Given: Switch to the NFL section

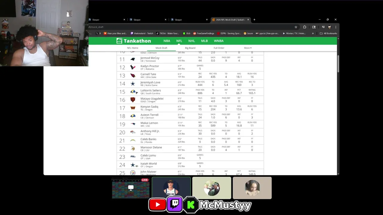Looking at the screenshot, I should point(179,41).
